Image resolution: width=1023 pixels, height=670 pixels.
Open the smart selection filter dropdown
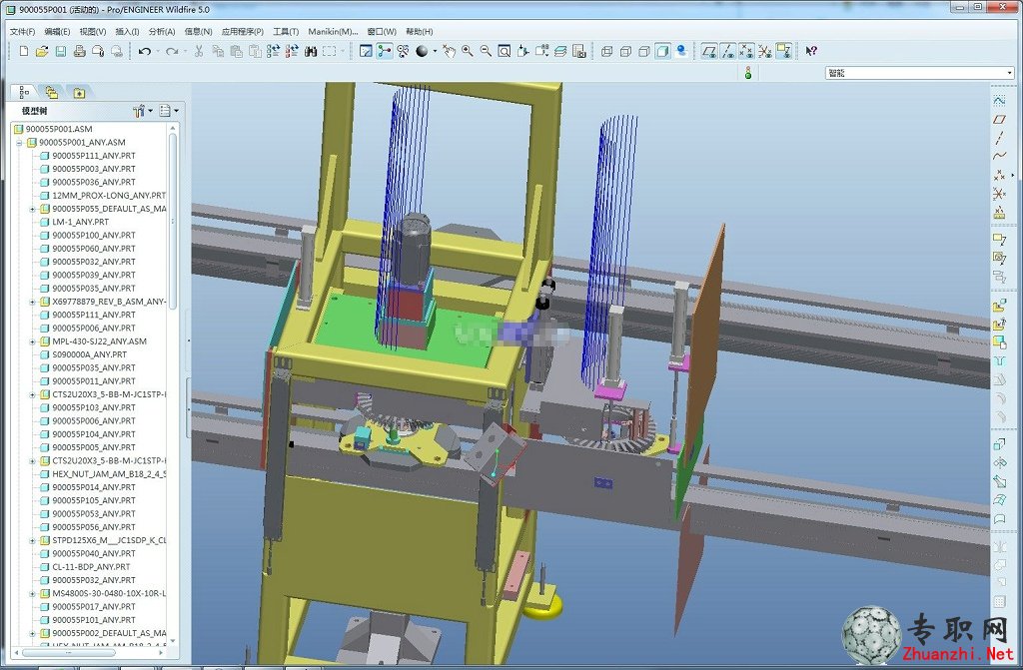pyautogui.click(x=919, y=73)
